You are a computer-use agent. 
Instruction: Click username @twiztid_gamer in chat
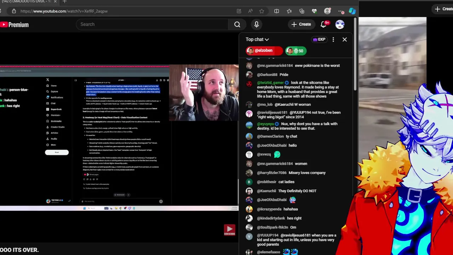[x=270, y=83]
